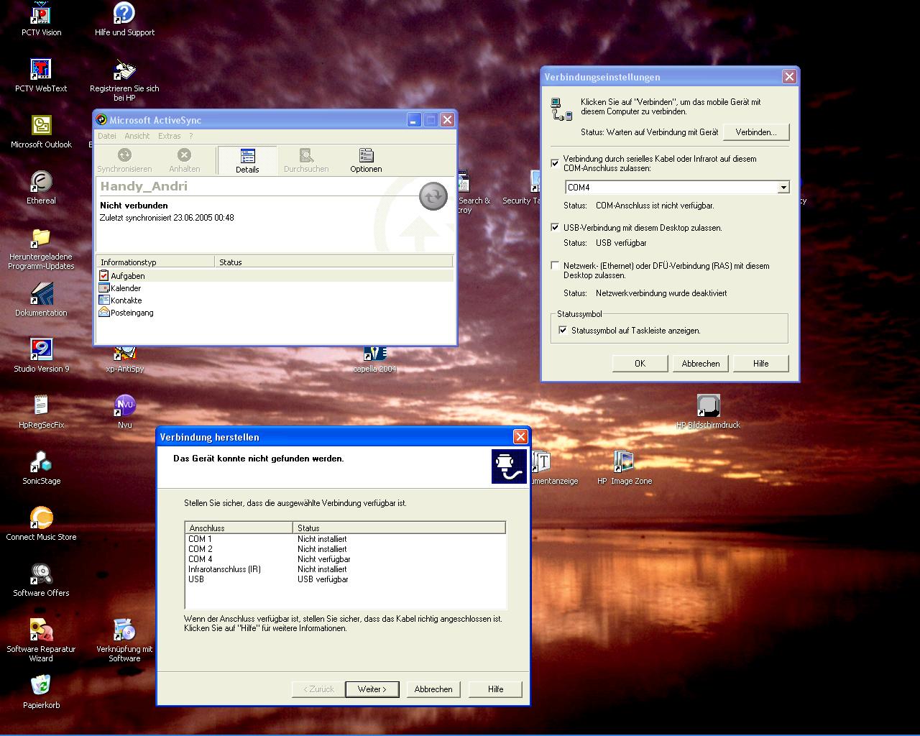920x736 pixels.
Task: Click the Synchronisieren toolbar icon in ActiveSync
Action: [124, 160]
